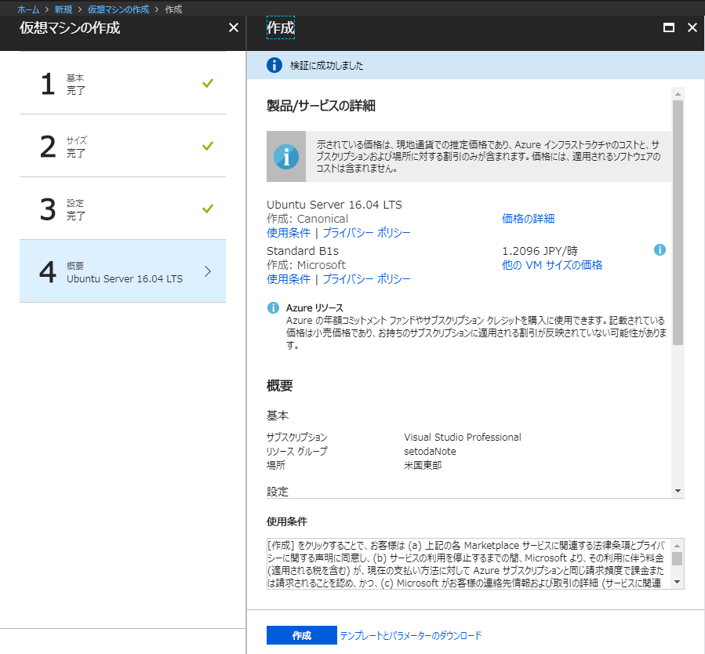Open テンプレートとパラメーターのダウンロード

[409, 635]
